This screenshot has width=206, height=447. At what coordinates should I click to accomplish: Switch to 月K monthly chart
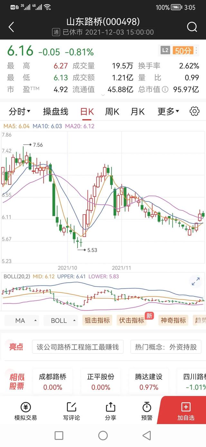click(x=137, y=112)
